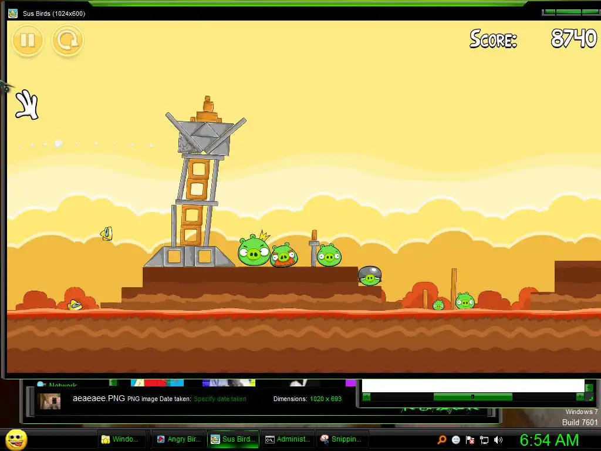
Task: Open the Snippin... taskbar item
Action: (341, 439)
